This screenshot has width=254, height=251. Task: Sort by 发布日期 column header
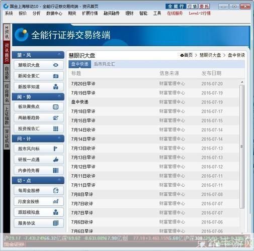pyautogui.click(x=211, y=73)
